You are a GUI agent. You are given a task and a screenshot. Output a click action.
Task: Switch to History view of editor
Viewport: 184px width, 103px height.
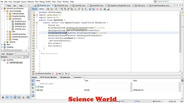42,9
